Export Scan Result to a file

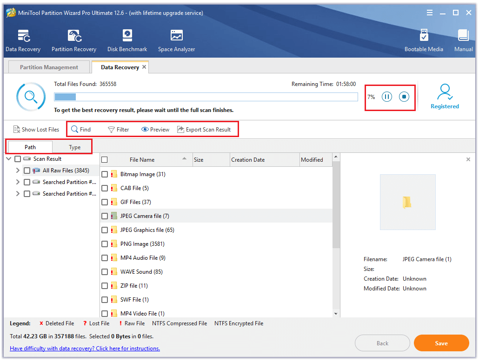[x=204, y=130]
